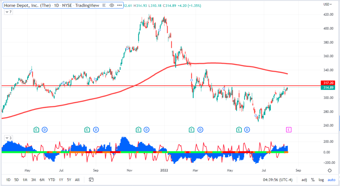This screenshot has height=186, width=340.
Task: Click the H314.93 high value in the header
Action: 140,6
